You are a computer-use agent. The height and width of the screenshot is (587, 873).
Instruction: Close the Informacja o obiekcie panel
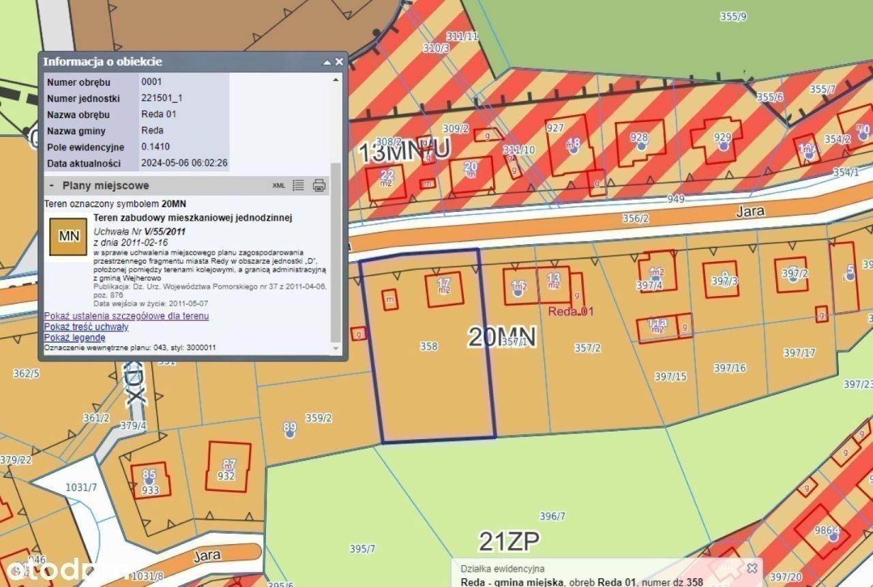339,62
